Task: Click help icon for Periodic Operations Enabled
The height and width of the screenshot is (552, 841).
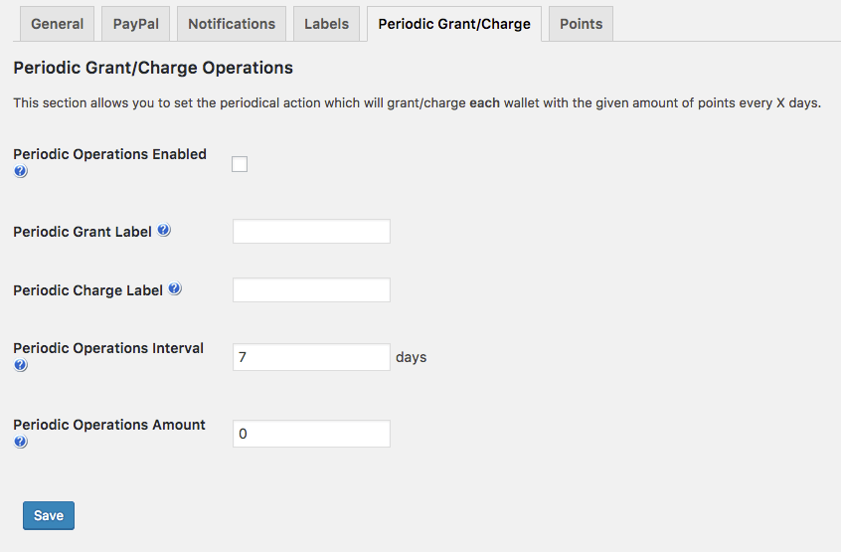Action: (x=21, y=172)
